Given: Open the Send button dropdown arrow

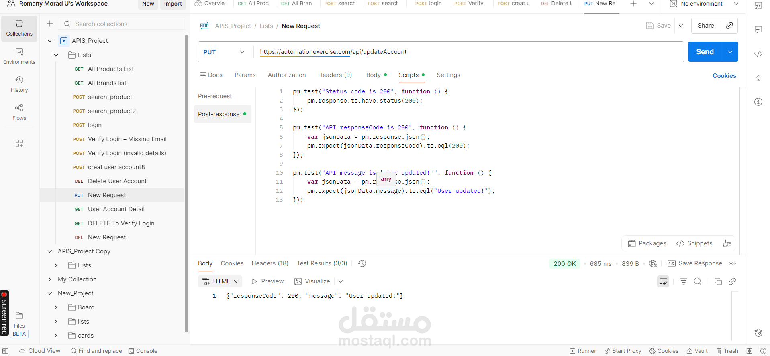Looking at the screenshot, I should (730, 52).
